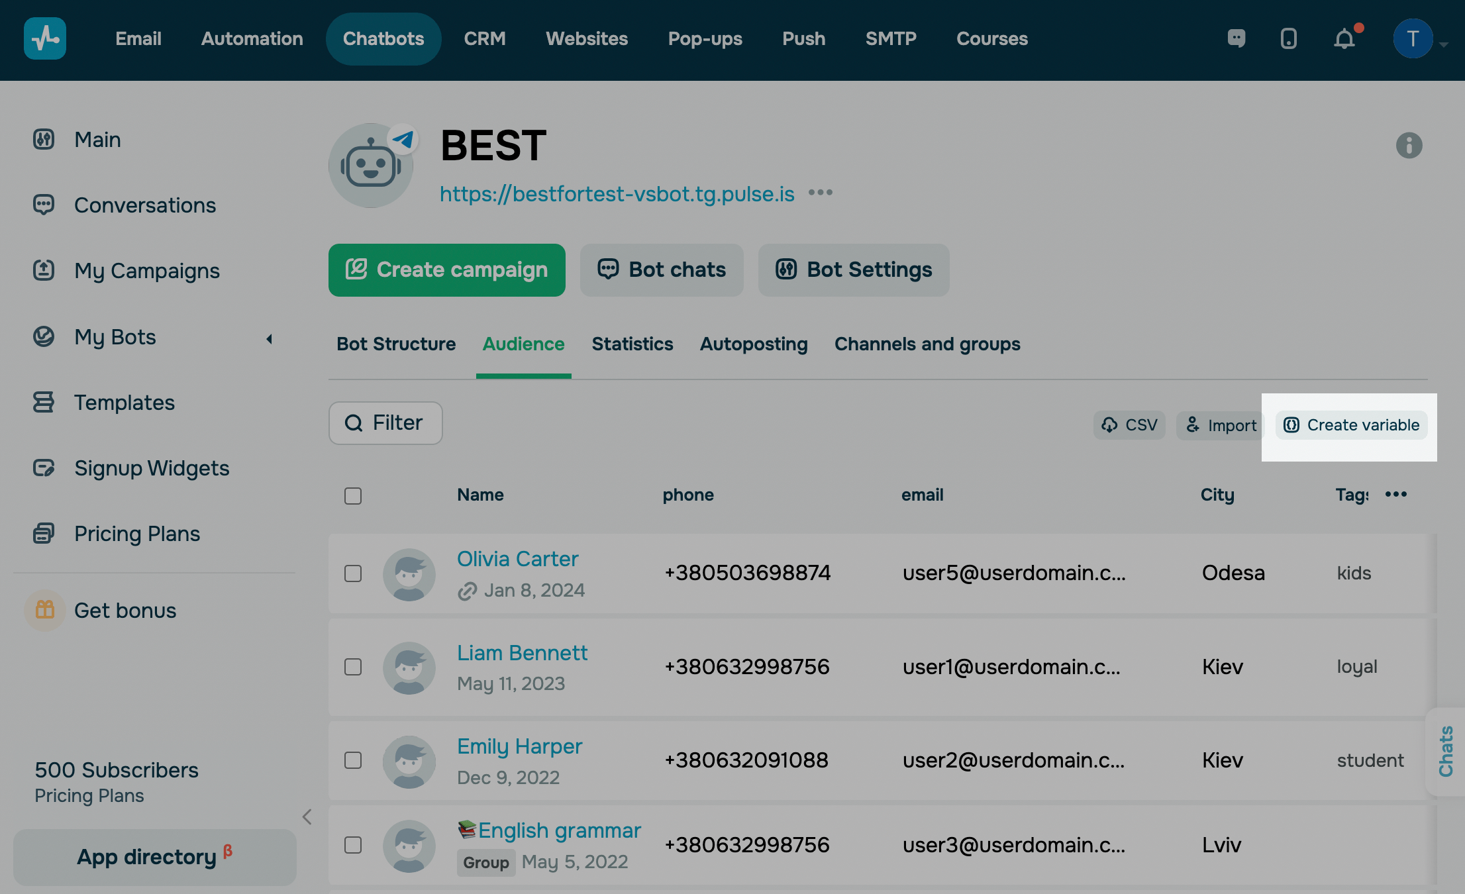The width and height of the screenshot is (1465, 894).
Task: Switch to the Statistics tab
Action: (632, 344)
